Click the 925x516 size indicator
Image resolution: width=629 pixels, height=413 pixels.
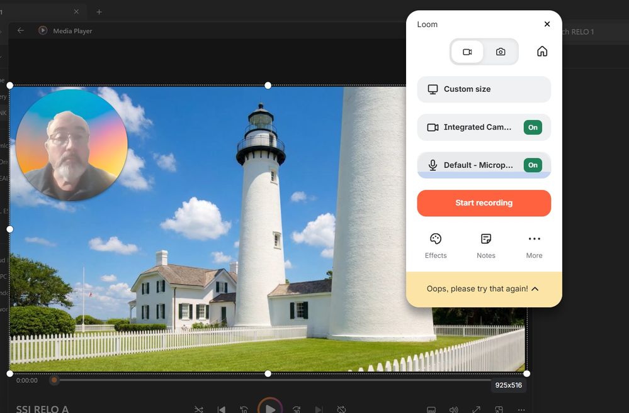(508, 385)
